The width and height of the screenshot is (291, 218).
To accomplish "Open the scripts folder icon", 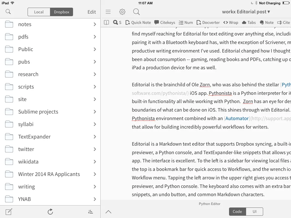I will (x=9, y=87).
